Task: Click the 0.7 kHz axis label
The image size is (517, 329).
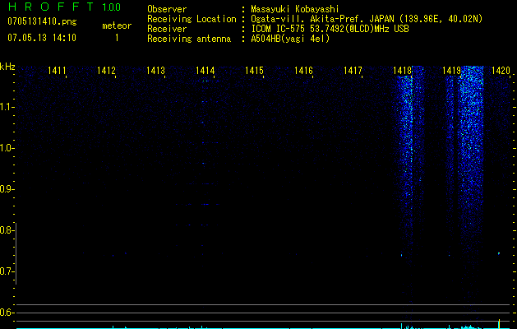Action: (7, 271)
